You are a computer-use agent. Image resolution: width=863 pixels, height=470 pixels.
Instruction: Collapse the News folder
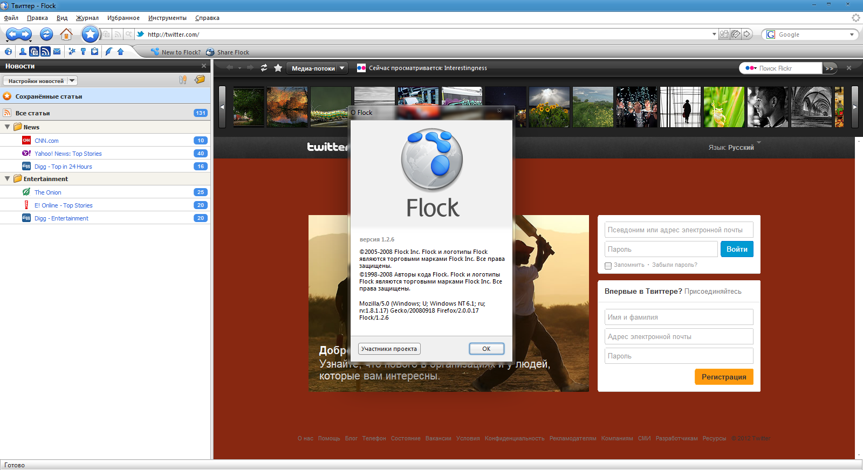pos(7,127)
